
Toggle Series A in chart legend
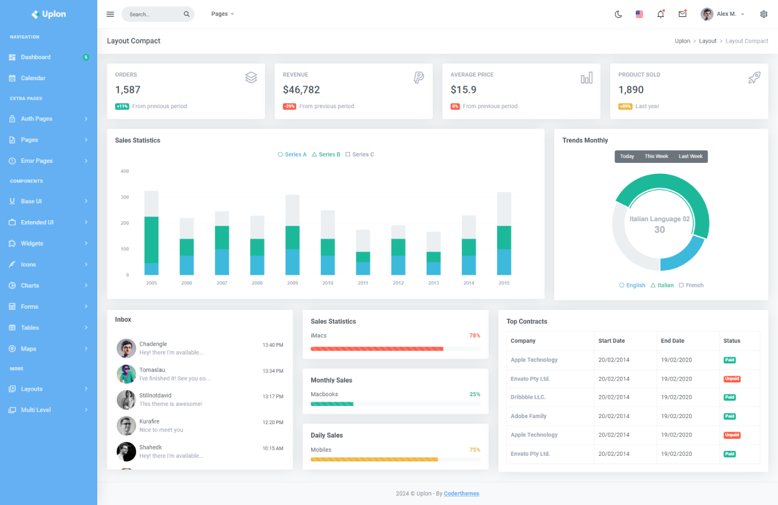292,154
